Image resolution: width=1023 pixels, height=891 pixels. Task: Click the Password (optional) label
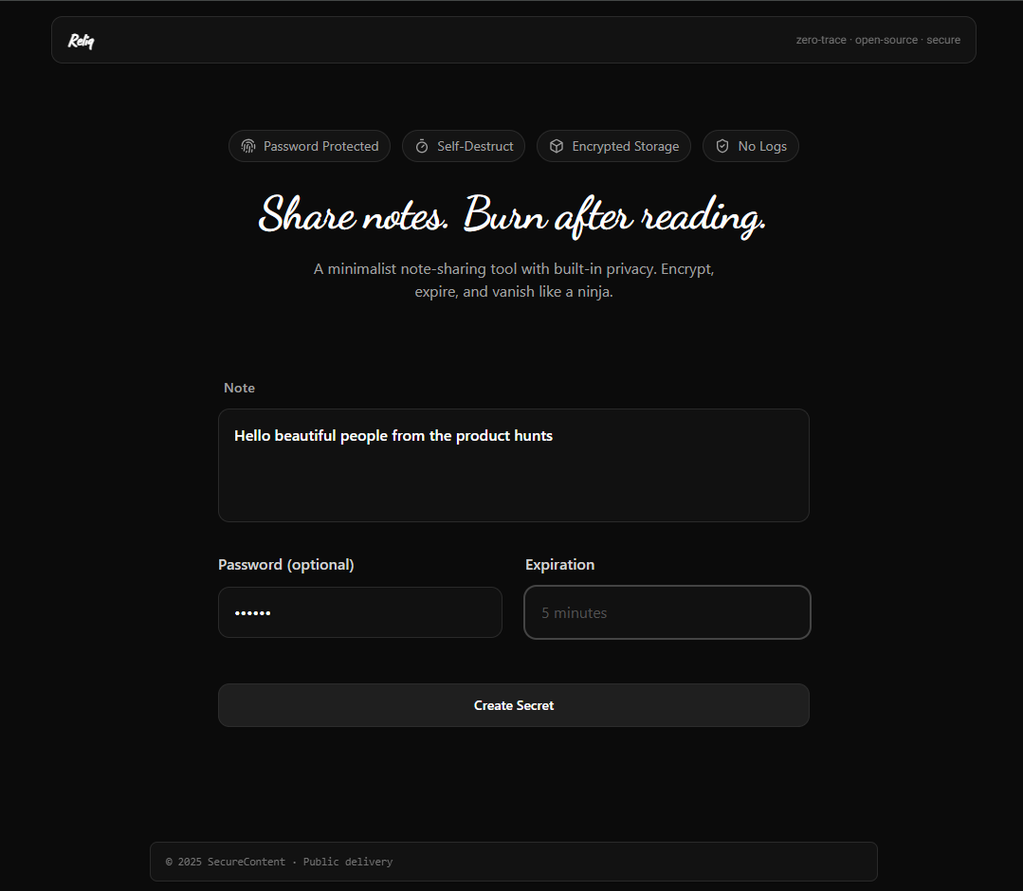285,564
